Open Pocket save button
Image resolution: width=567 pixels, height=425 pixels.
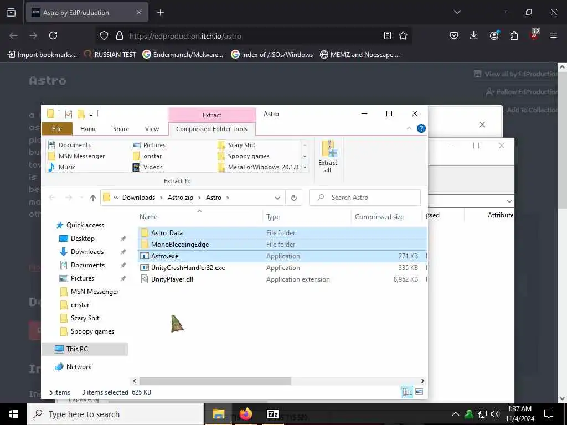click(x=454, y=35)
